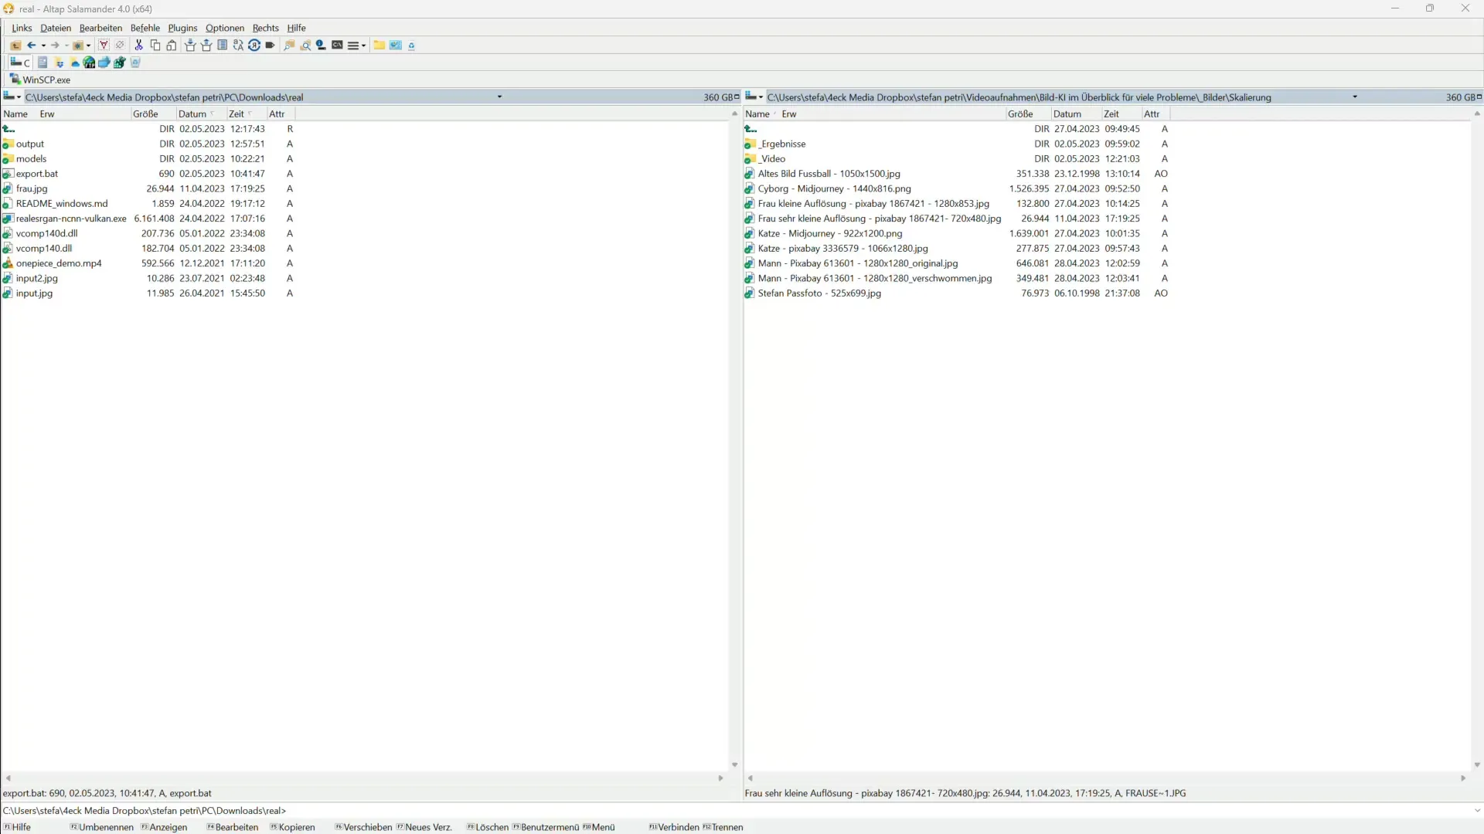The height and width of the screenshot is (834, 1484).
Task: Open left panel drive selection dropdown
Action: click(x=12, y=97)
